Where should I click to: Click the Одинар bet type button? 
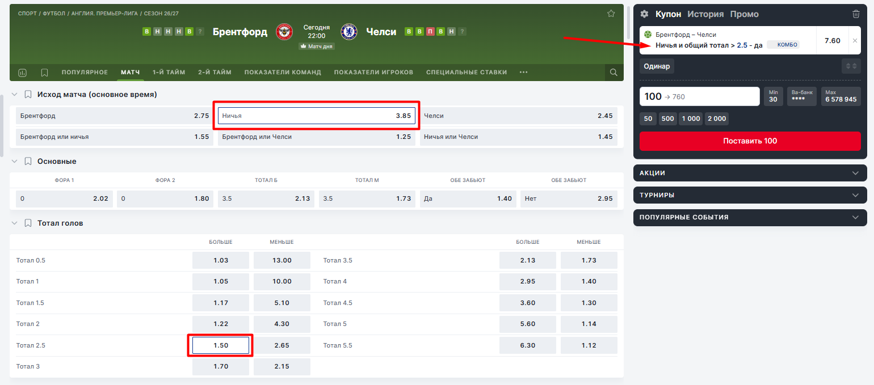tap(657, 66)
